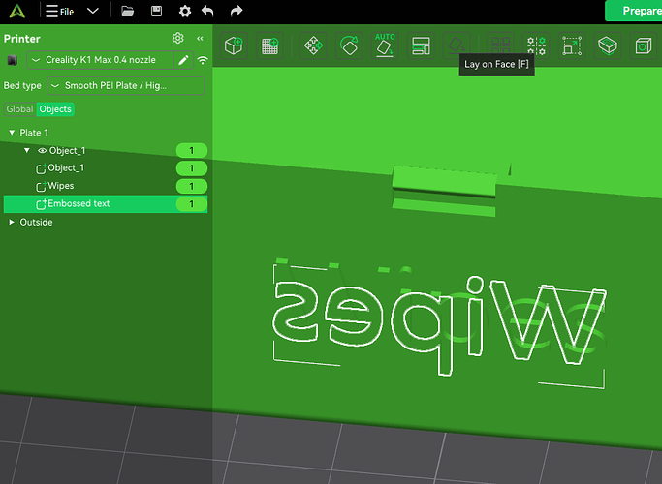Click the Add model cube icon
The height and width of the screenshot is (484, 662).
234,45
